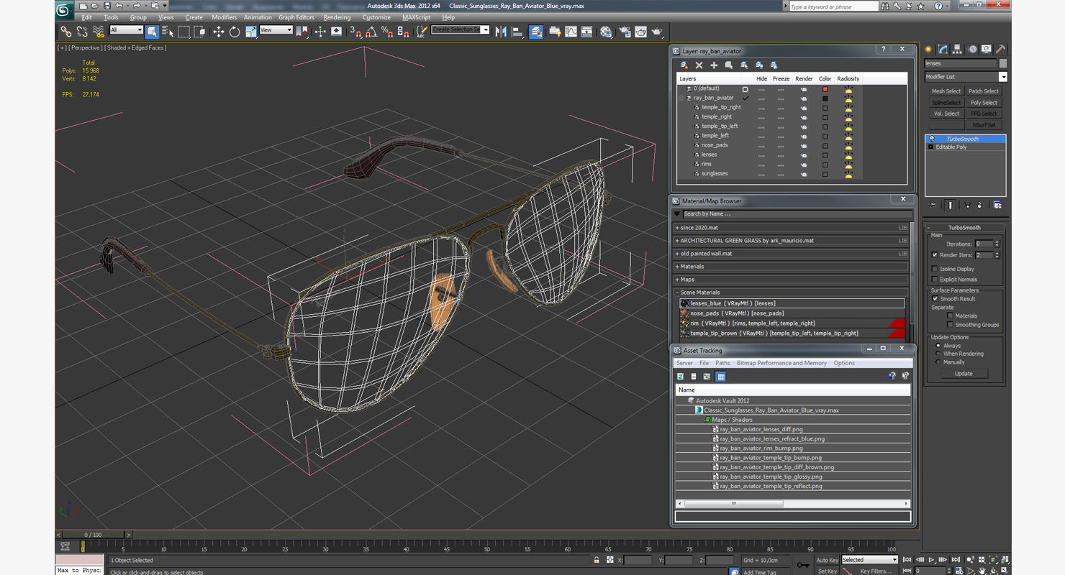The width and height of the screenshot is (1065, 575).
Task: Click Bind to Space Warp icon
Action: click(98, 32)
